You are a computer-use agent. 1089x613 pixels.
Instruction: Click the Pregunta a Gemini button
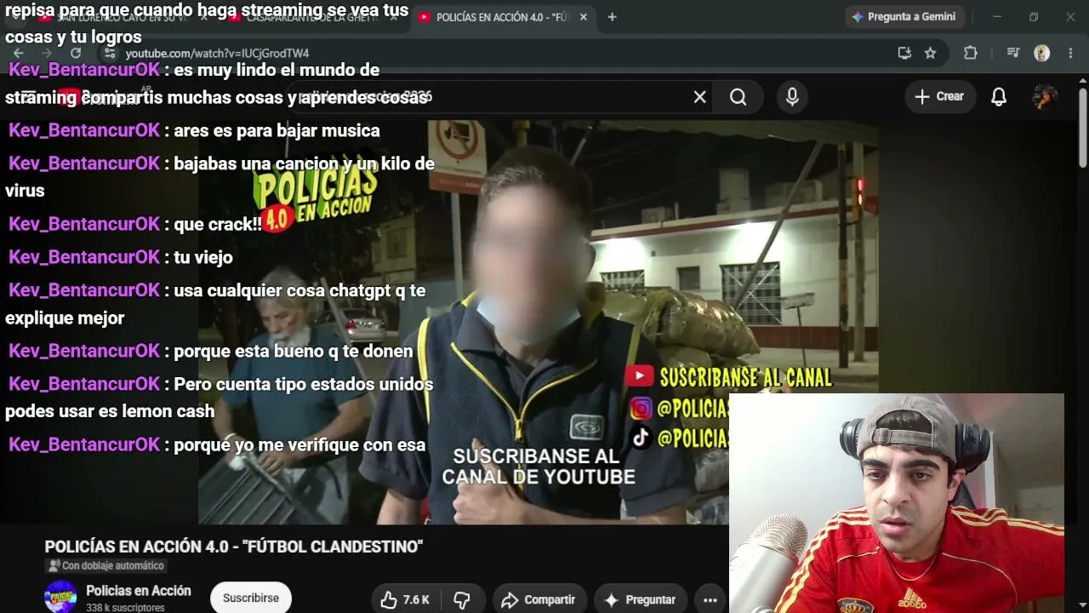pyautogui.click(x=904, y=17)
